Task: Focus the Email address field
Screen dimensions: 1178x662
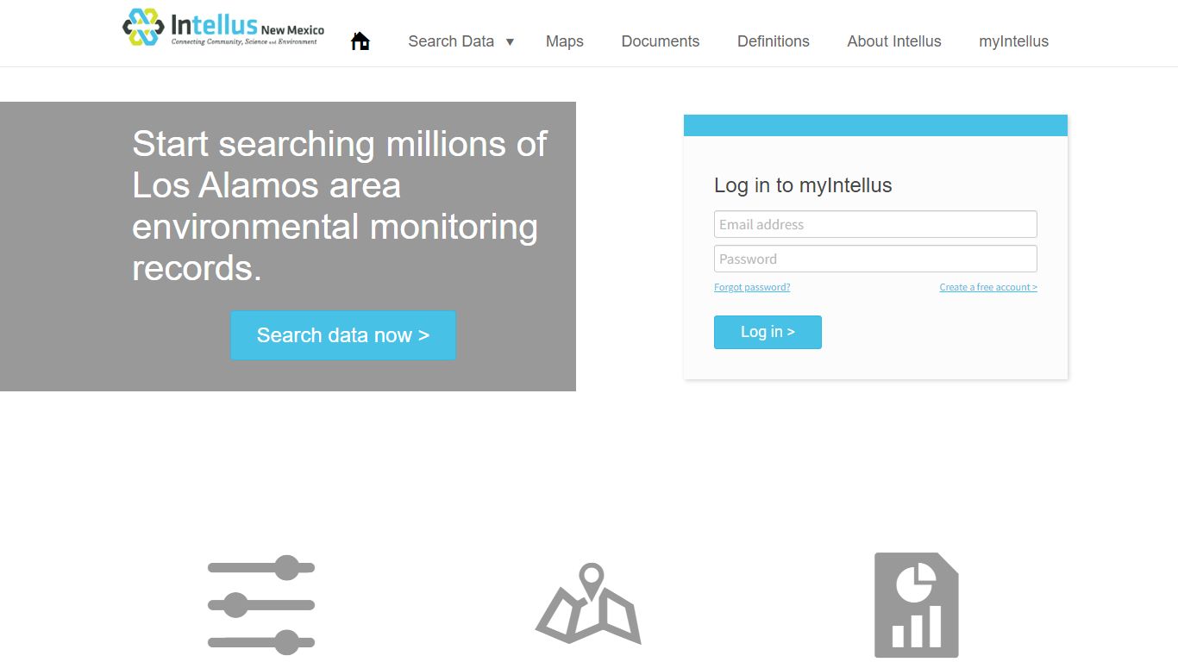Action: (x=875, y=224)
